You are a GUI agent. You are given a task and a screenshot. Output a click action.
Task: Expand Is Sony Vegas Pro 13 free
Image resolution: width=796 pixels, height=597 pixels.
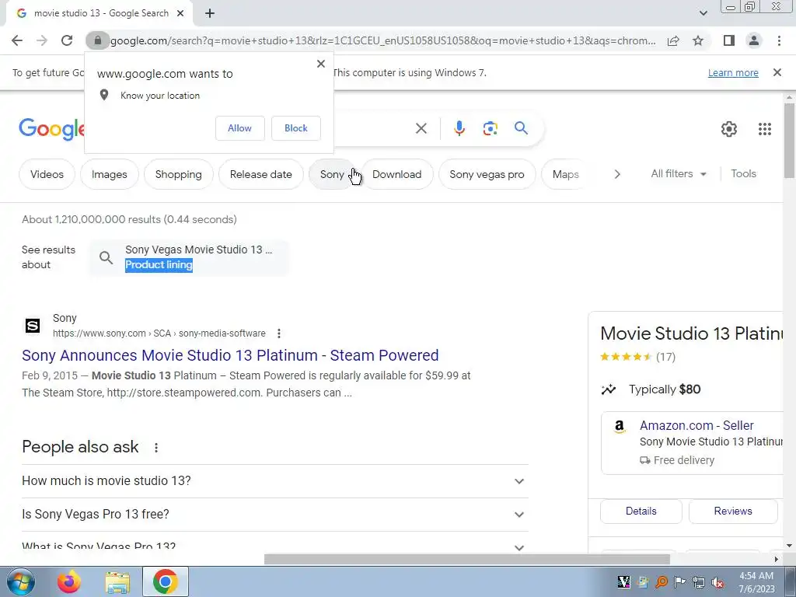[274, 515]
